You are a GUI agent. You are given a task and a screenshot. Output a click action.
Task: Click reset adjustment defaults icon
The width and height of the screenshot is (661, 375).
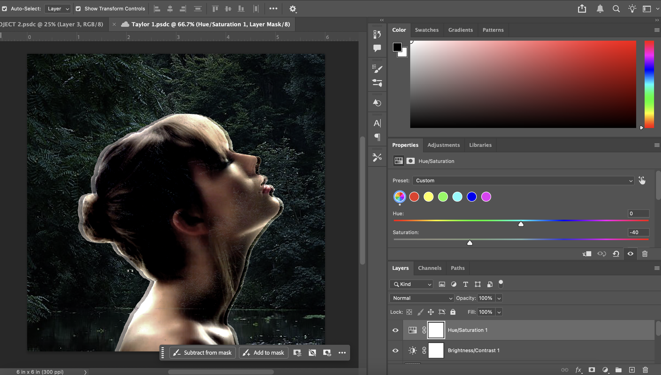(x=616, y=254)
